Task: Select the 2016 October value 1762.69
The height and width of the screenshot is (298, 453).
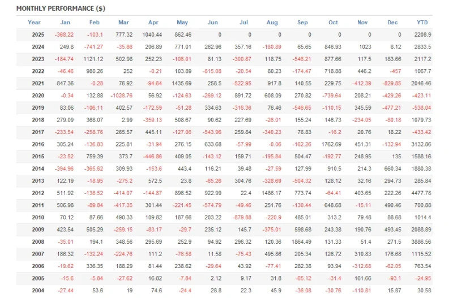Action: point(331,144)
